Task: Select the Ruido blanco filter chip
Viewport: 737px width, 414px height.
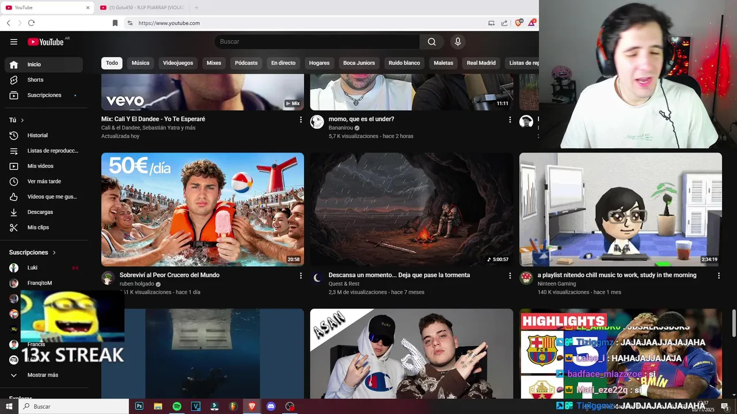Action: 404,63
